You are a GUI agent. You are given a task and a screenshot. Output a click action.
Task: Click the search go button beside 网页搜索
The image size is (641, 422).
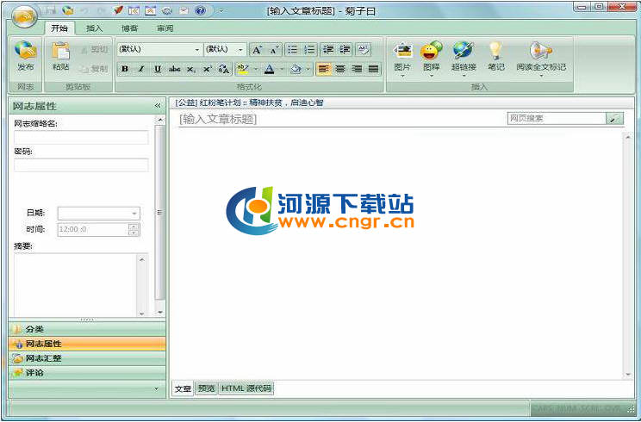[x=614, y=118]
